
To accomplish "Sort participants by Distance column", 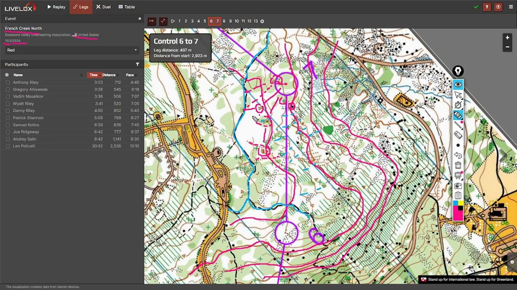I will click(x=109, y=75).
